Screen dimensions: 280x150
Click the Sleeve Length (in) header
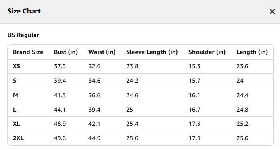[152, 52]
